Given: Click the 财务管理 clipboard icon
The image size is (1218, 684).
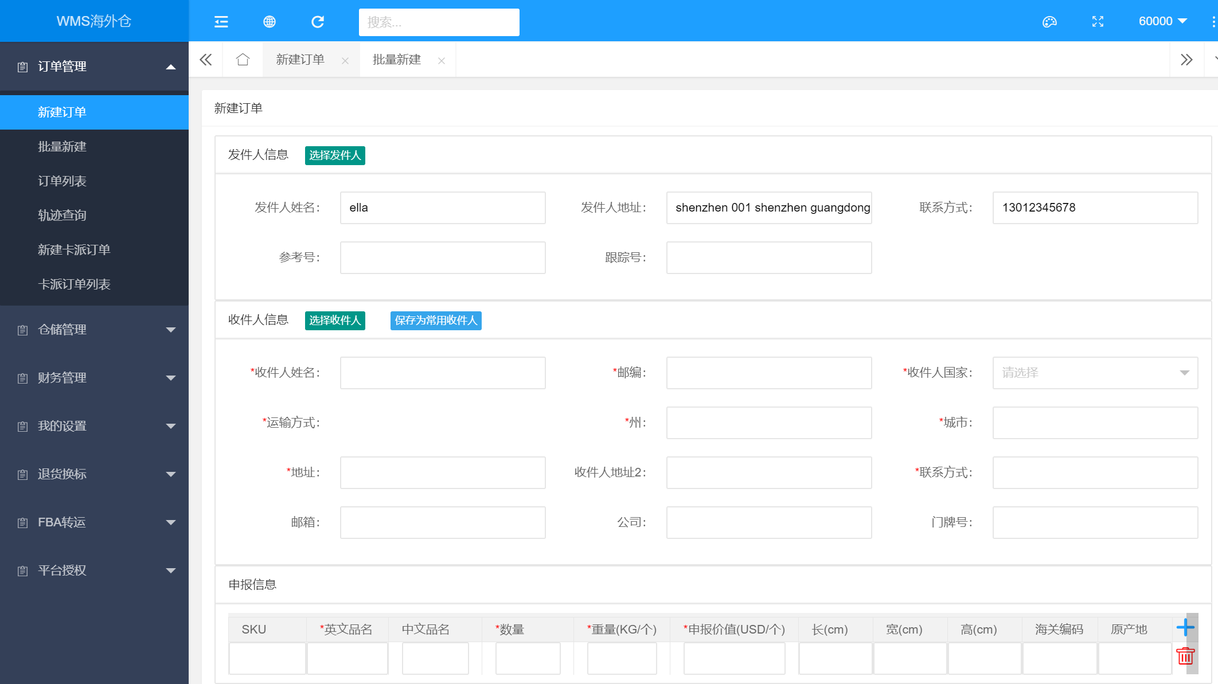Looking at the screenshot, I should [22, 378].
